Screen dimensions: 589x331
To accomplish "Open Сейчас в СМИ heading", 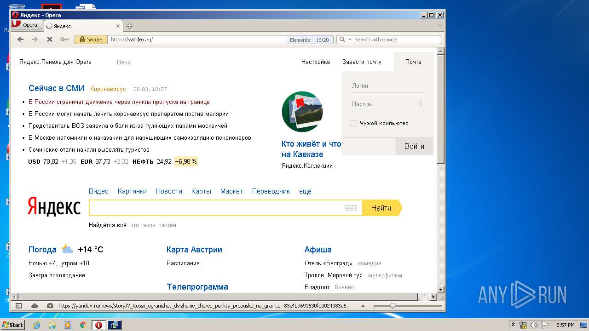I will [57, 89].
